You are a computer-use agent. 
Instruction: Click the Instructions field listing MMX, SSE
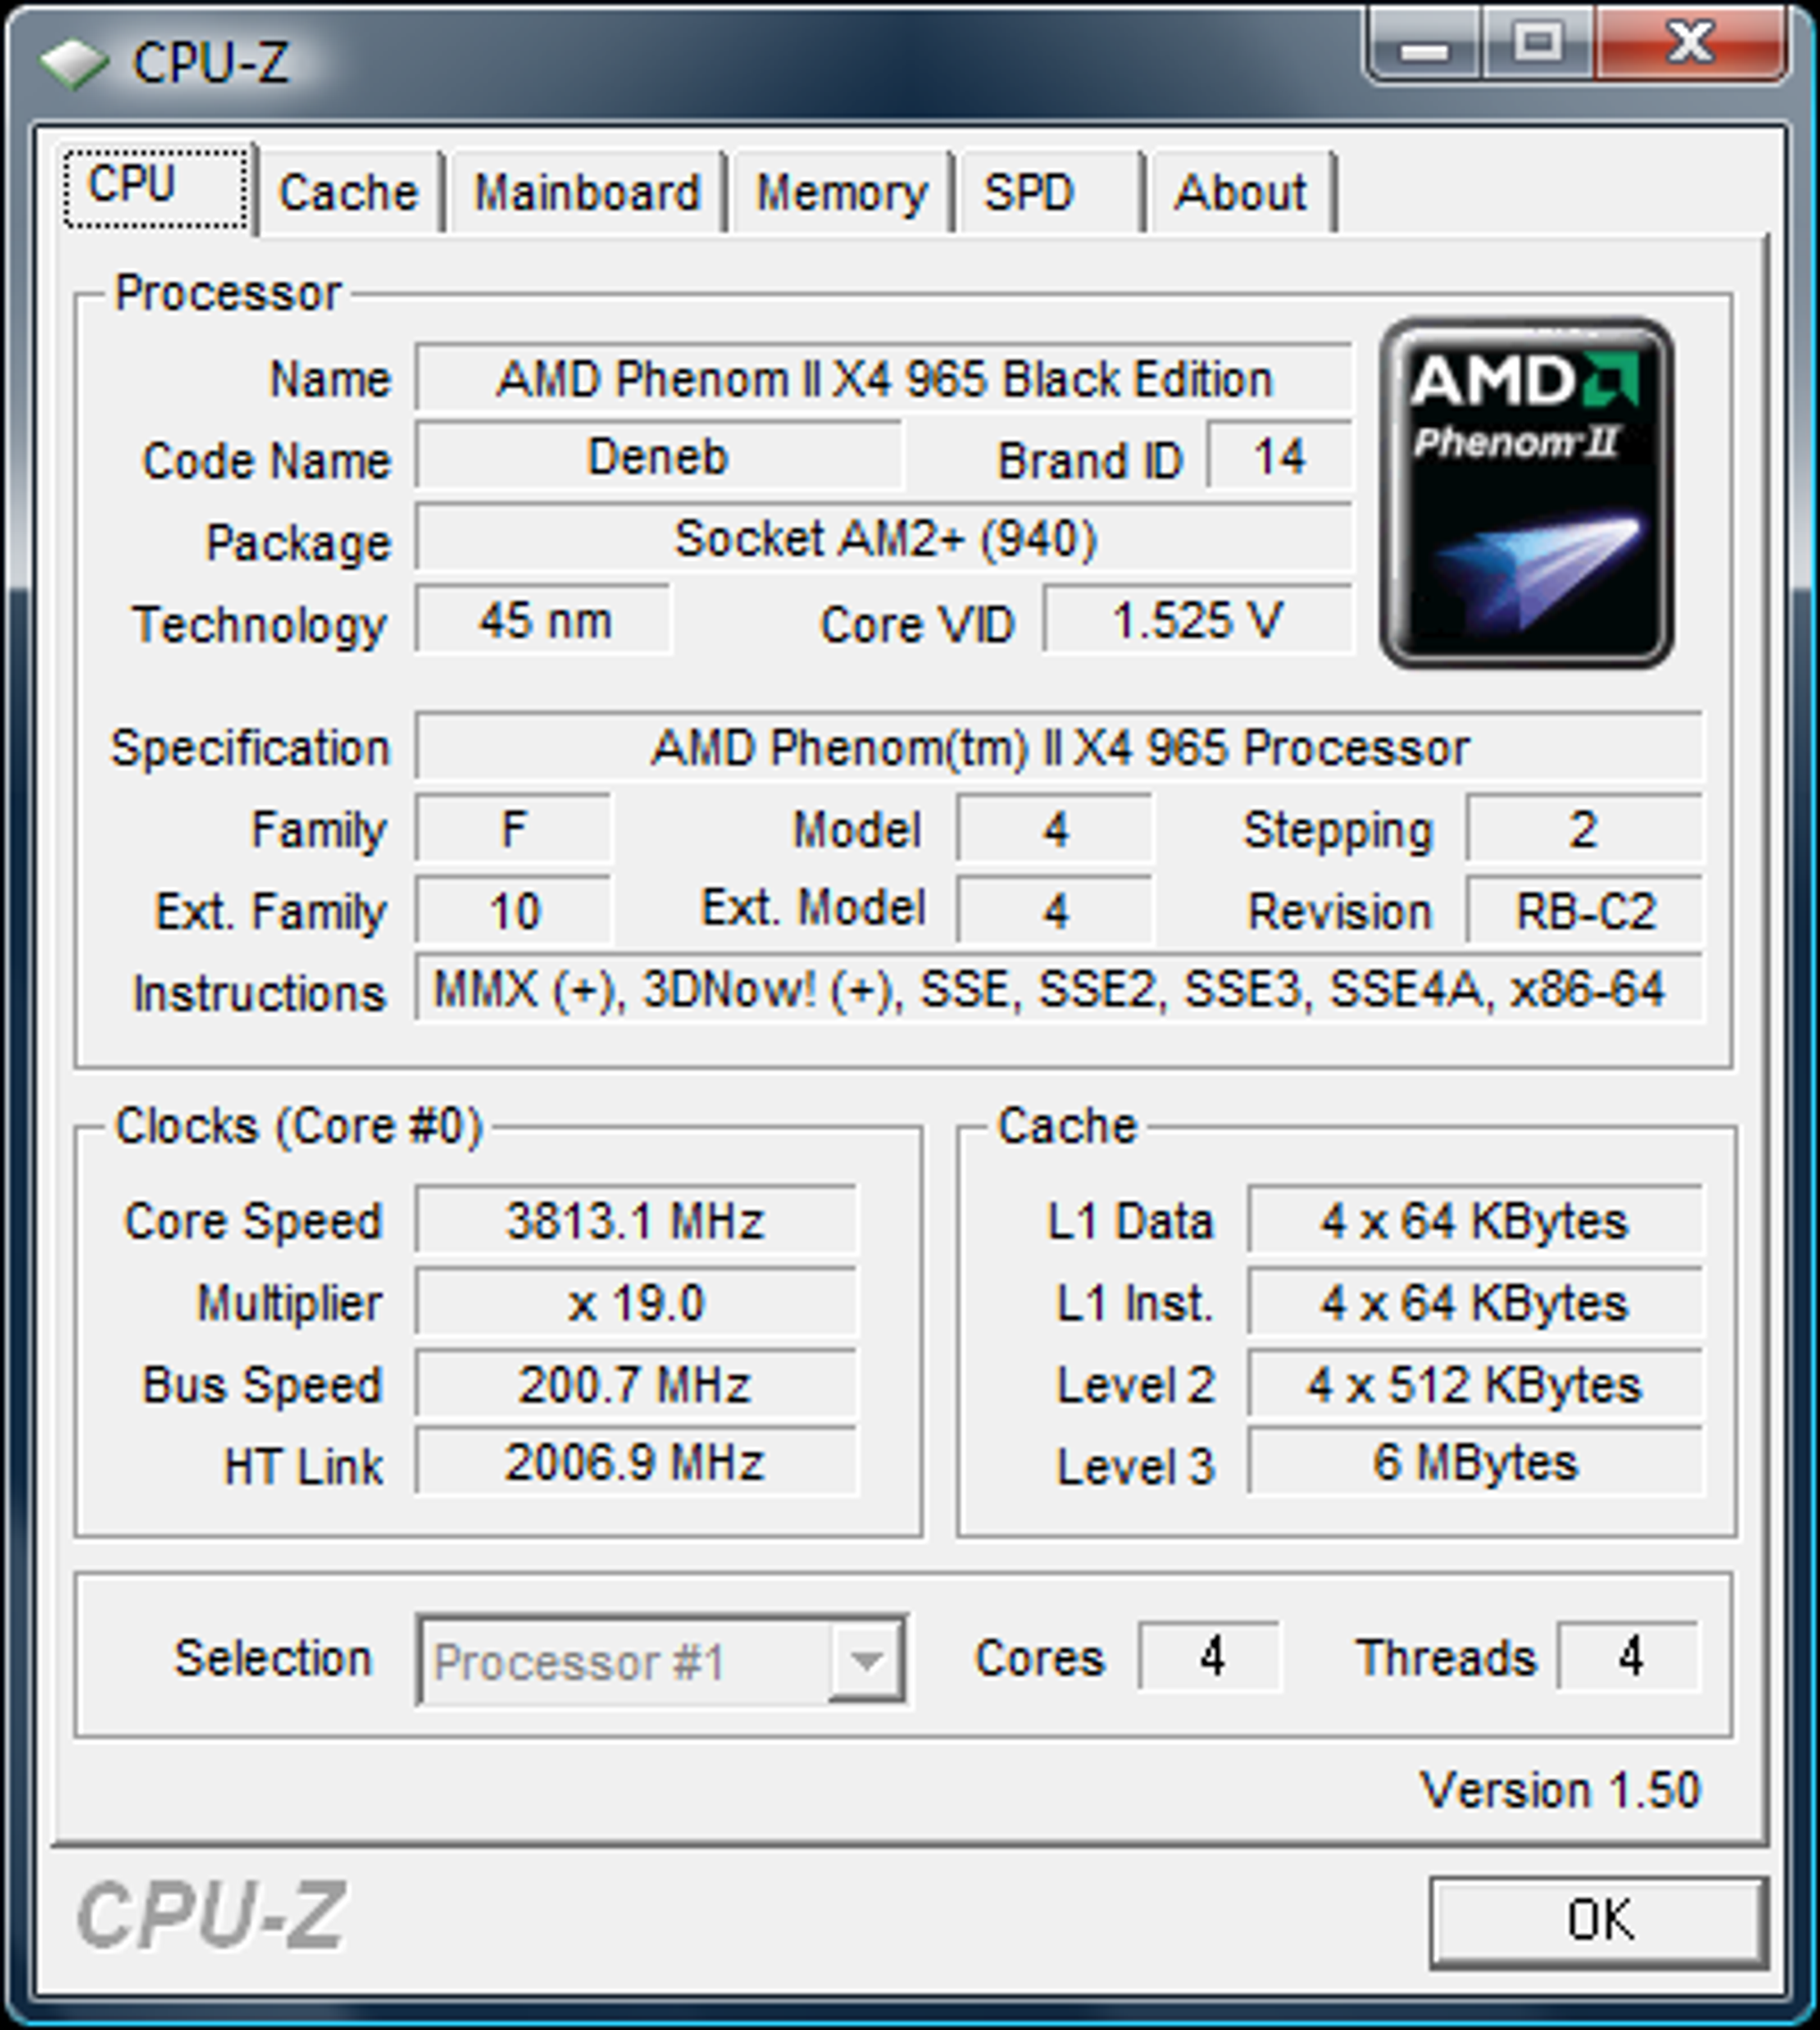[x=1059, y=990]
